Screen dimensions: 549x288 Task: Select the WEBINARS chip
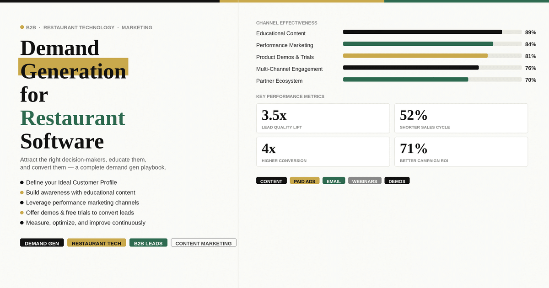(365, 181)
